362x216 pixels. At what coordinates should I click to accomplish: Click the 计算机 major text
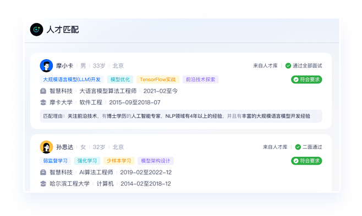click(x=105, y=184)
